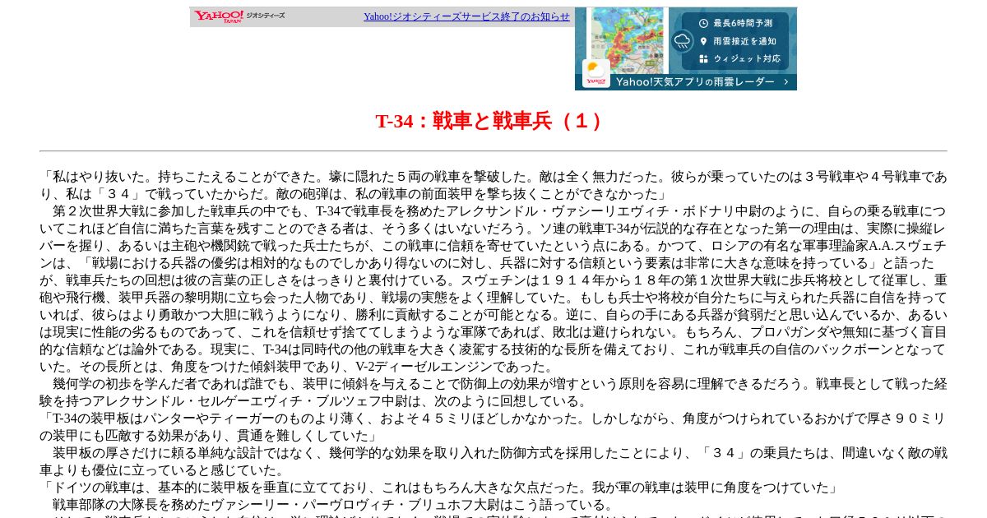Click the clock icon beside 最長6時間予測

click(x=704, y=23)
